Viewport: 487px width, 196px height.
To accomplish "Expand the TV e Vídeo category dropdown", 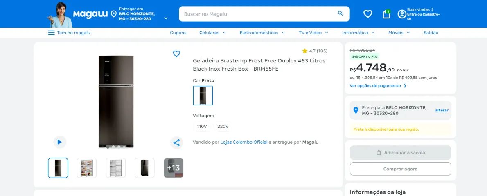I will click(x=313, y=33).
